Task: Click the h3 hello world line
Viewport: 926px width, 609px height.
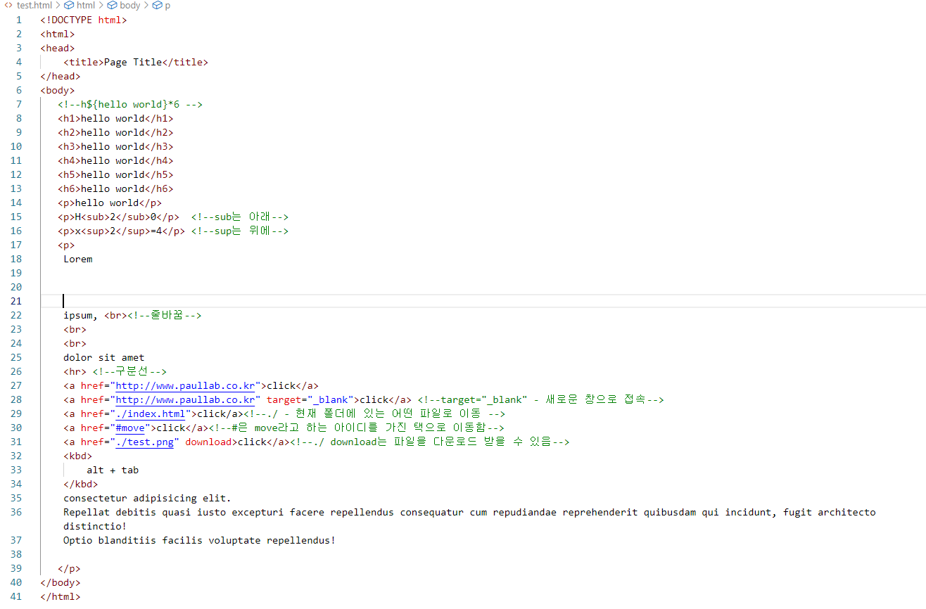Action: pyautogui.click(x=115, y=146)
